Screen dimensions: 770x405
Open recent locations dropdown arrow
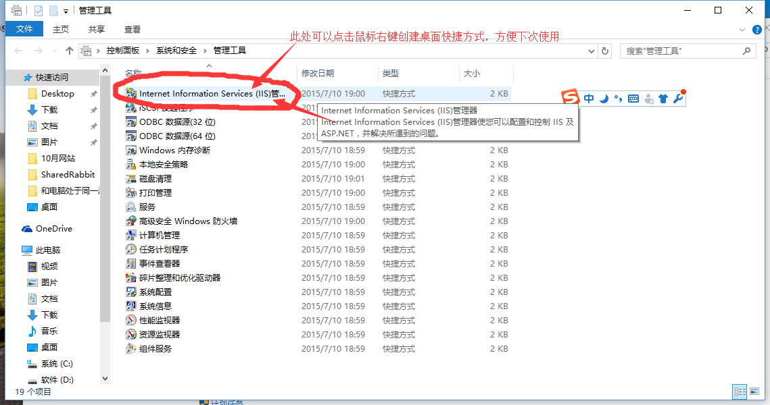point(55,51)
